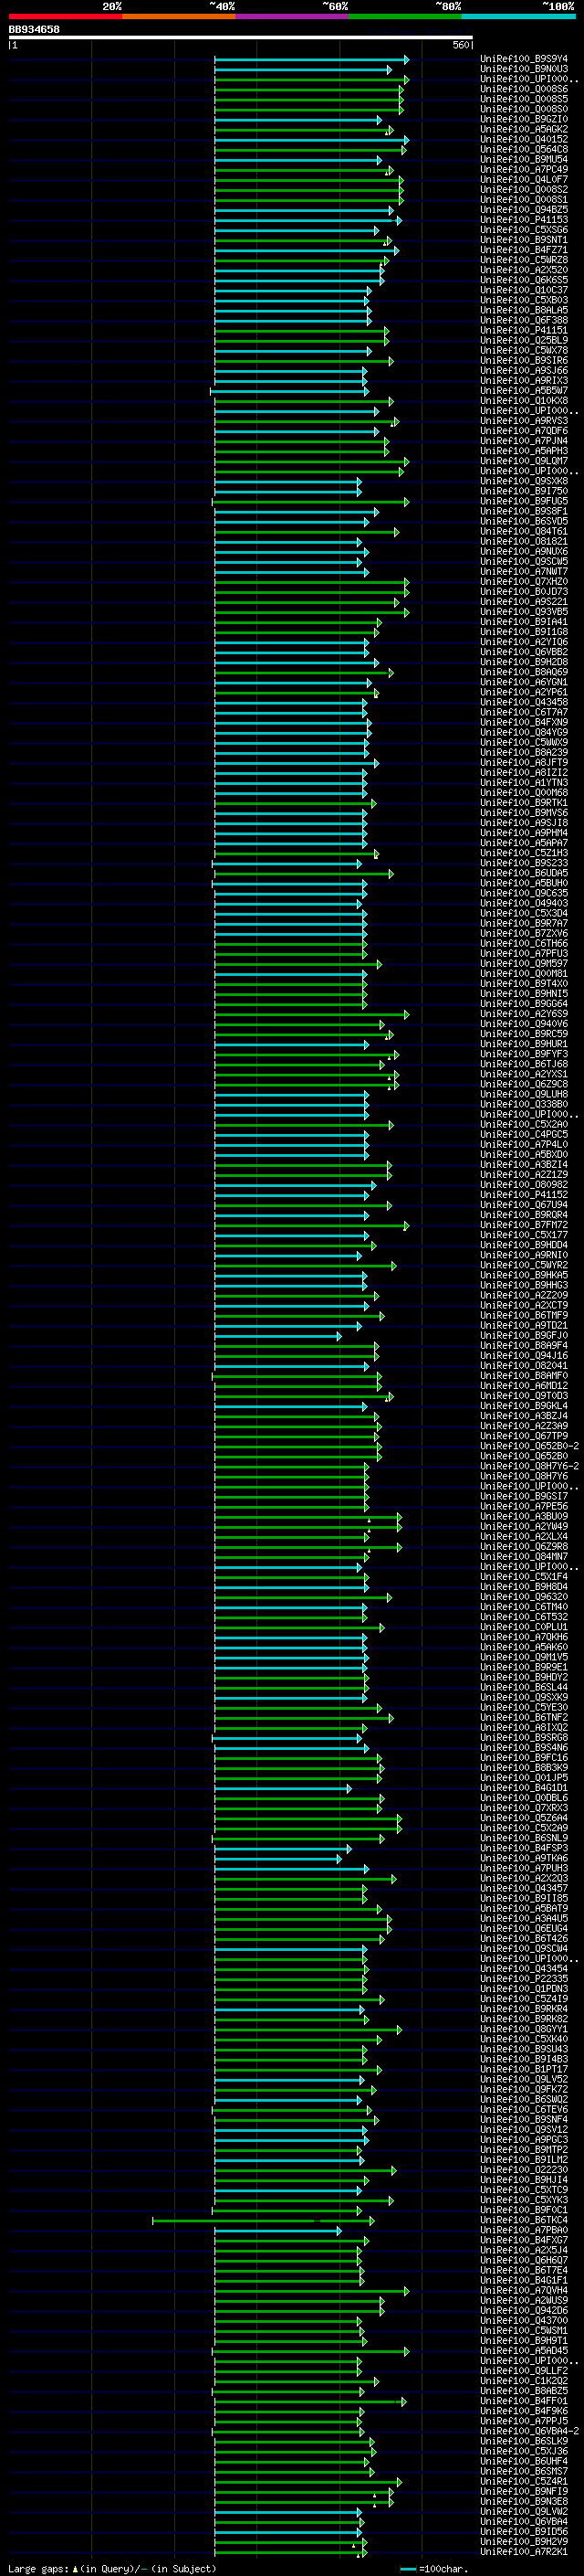
Task: Select the UniRef100_Q564C8 label
Action: 524,149
